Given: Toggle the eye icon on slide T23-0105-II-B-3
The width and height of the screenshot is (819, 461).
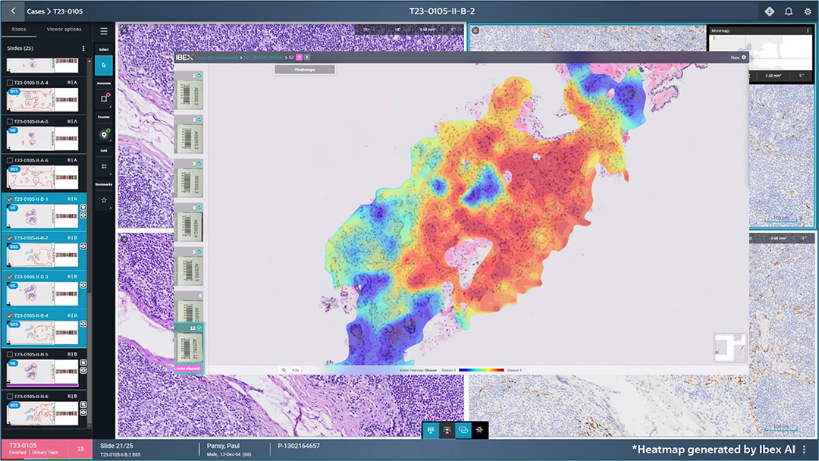Looking at the screenshot, I should [x=83, y=285].
